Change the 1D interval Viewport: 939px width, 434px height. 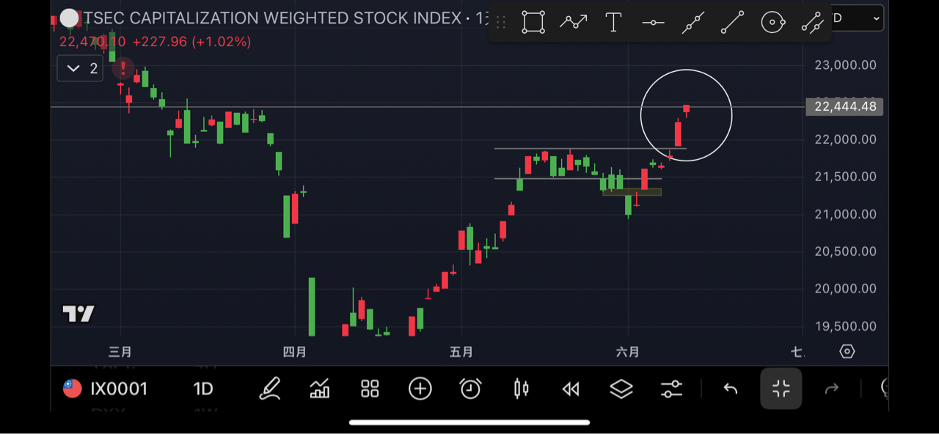tap(203, 389)
